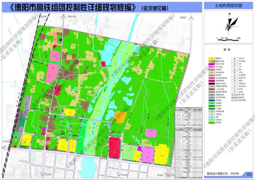
Task: Pick the yellow 居住用地 legend swatch
Action: click(212, 59)
